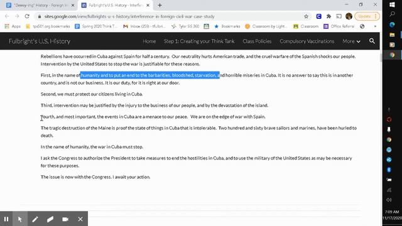Switch to the "Dewey-ing" History document tab
The image size is (402, 226).
38,5
